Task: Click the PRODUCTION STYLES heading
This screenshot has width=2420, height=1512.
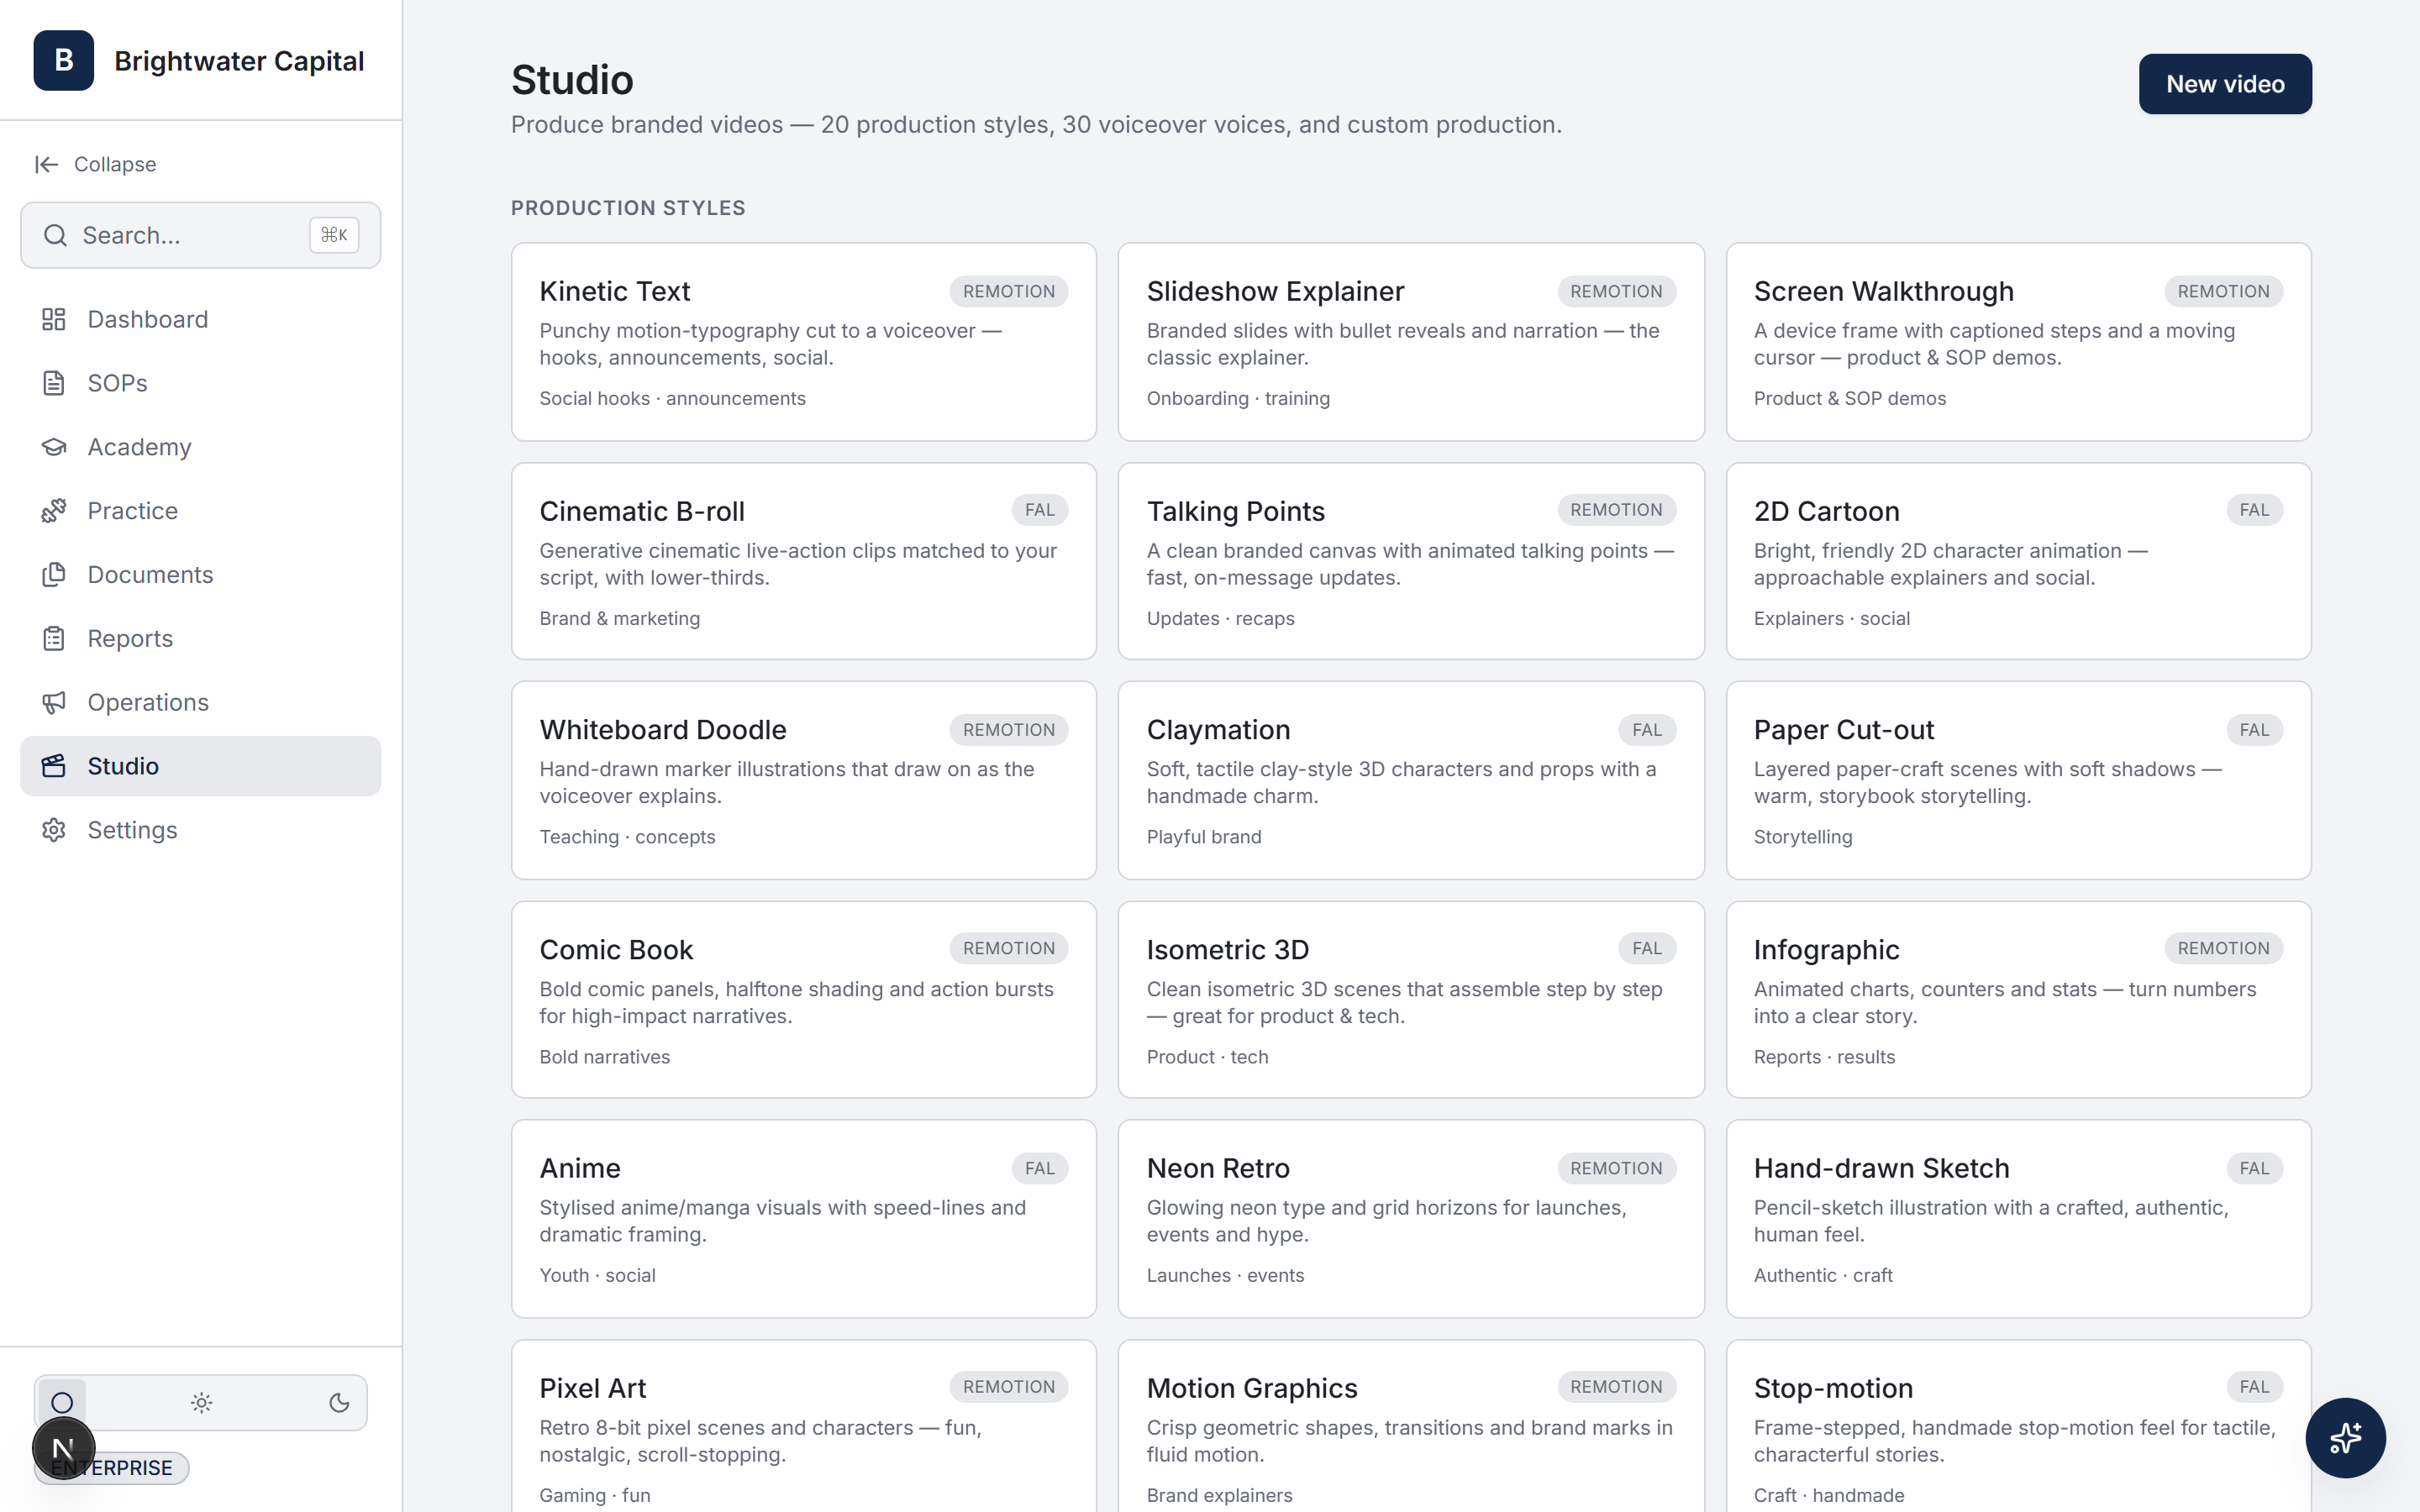Action: coord(628,208)
